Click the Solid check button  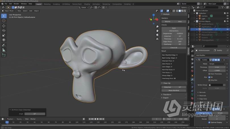point(174,28)
